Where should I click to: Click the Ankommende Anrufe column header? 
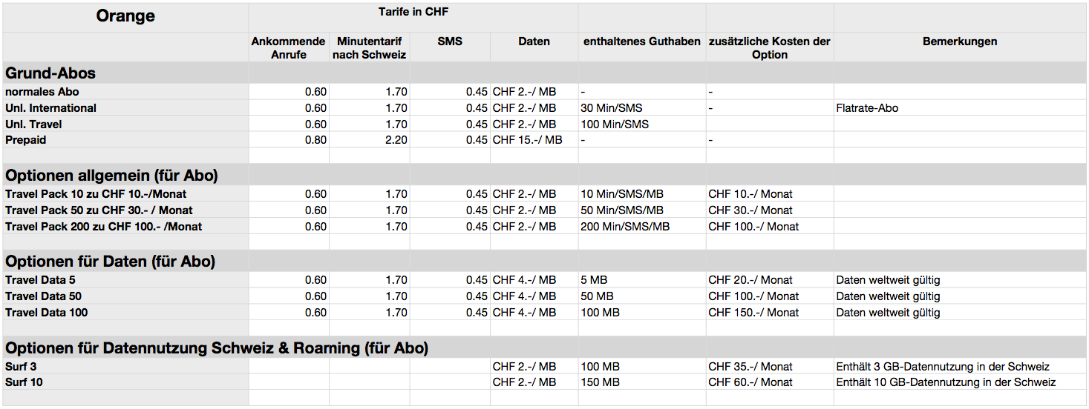point(289,48)
